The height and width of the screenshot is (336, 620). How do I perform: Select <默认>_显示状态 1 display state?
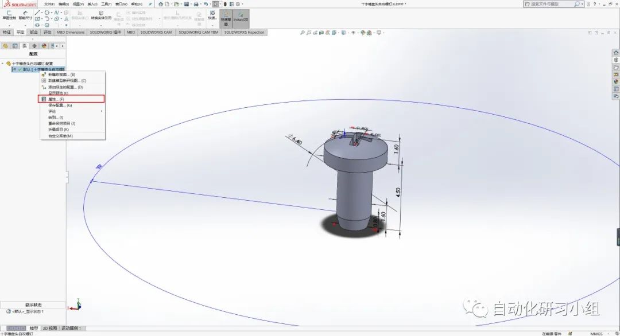(x=25, y=311)
